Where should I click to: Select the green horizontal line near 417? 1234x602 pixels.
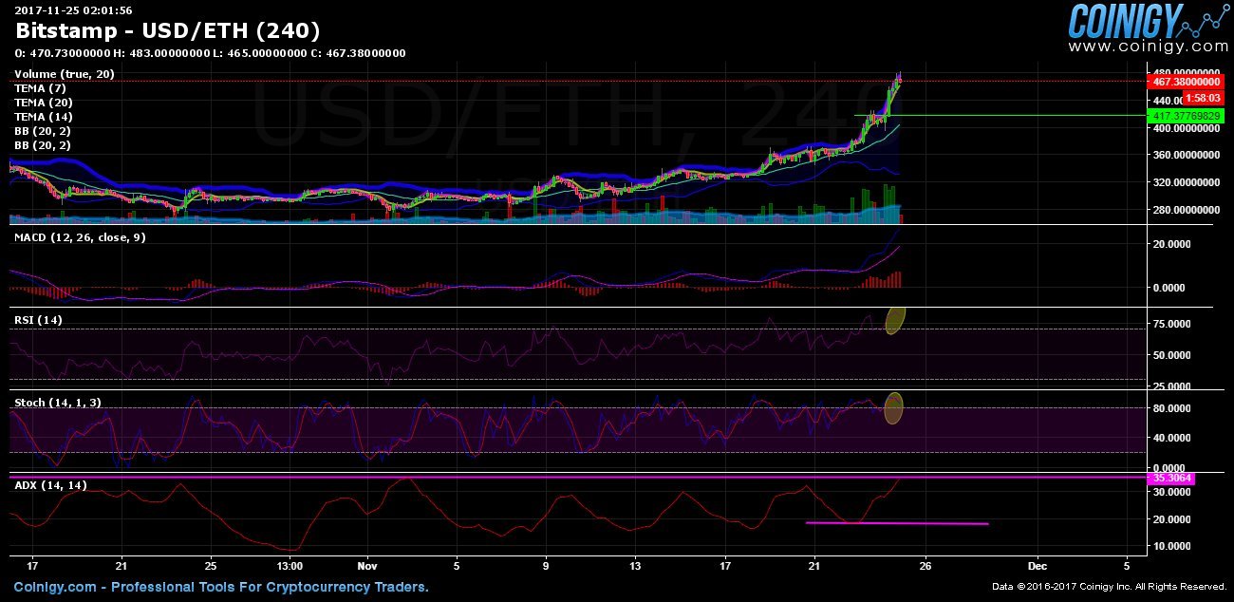click(1000, 115)
